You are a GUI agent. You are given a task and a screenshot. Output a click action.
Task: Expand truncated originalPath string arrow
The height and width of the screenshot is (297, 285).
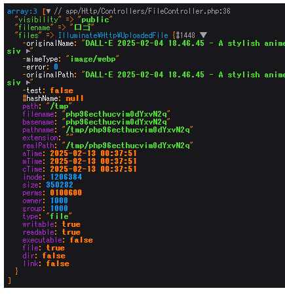(28, 83)
